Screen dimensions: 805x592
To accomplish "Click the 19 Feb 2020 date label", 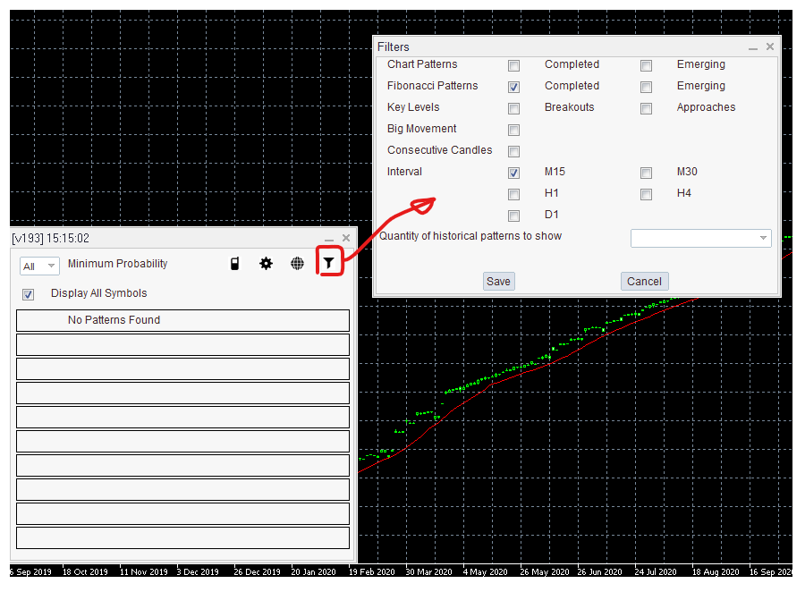I will pos(372,571).
